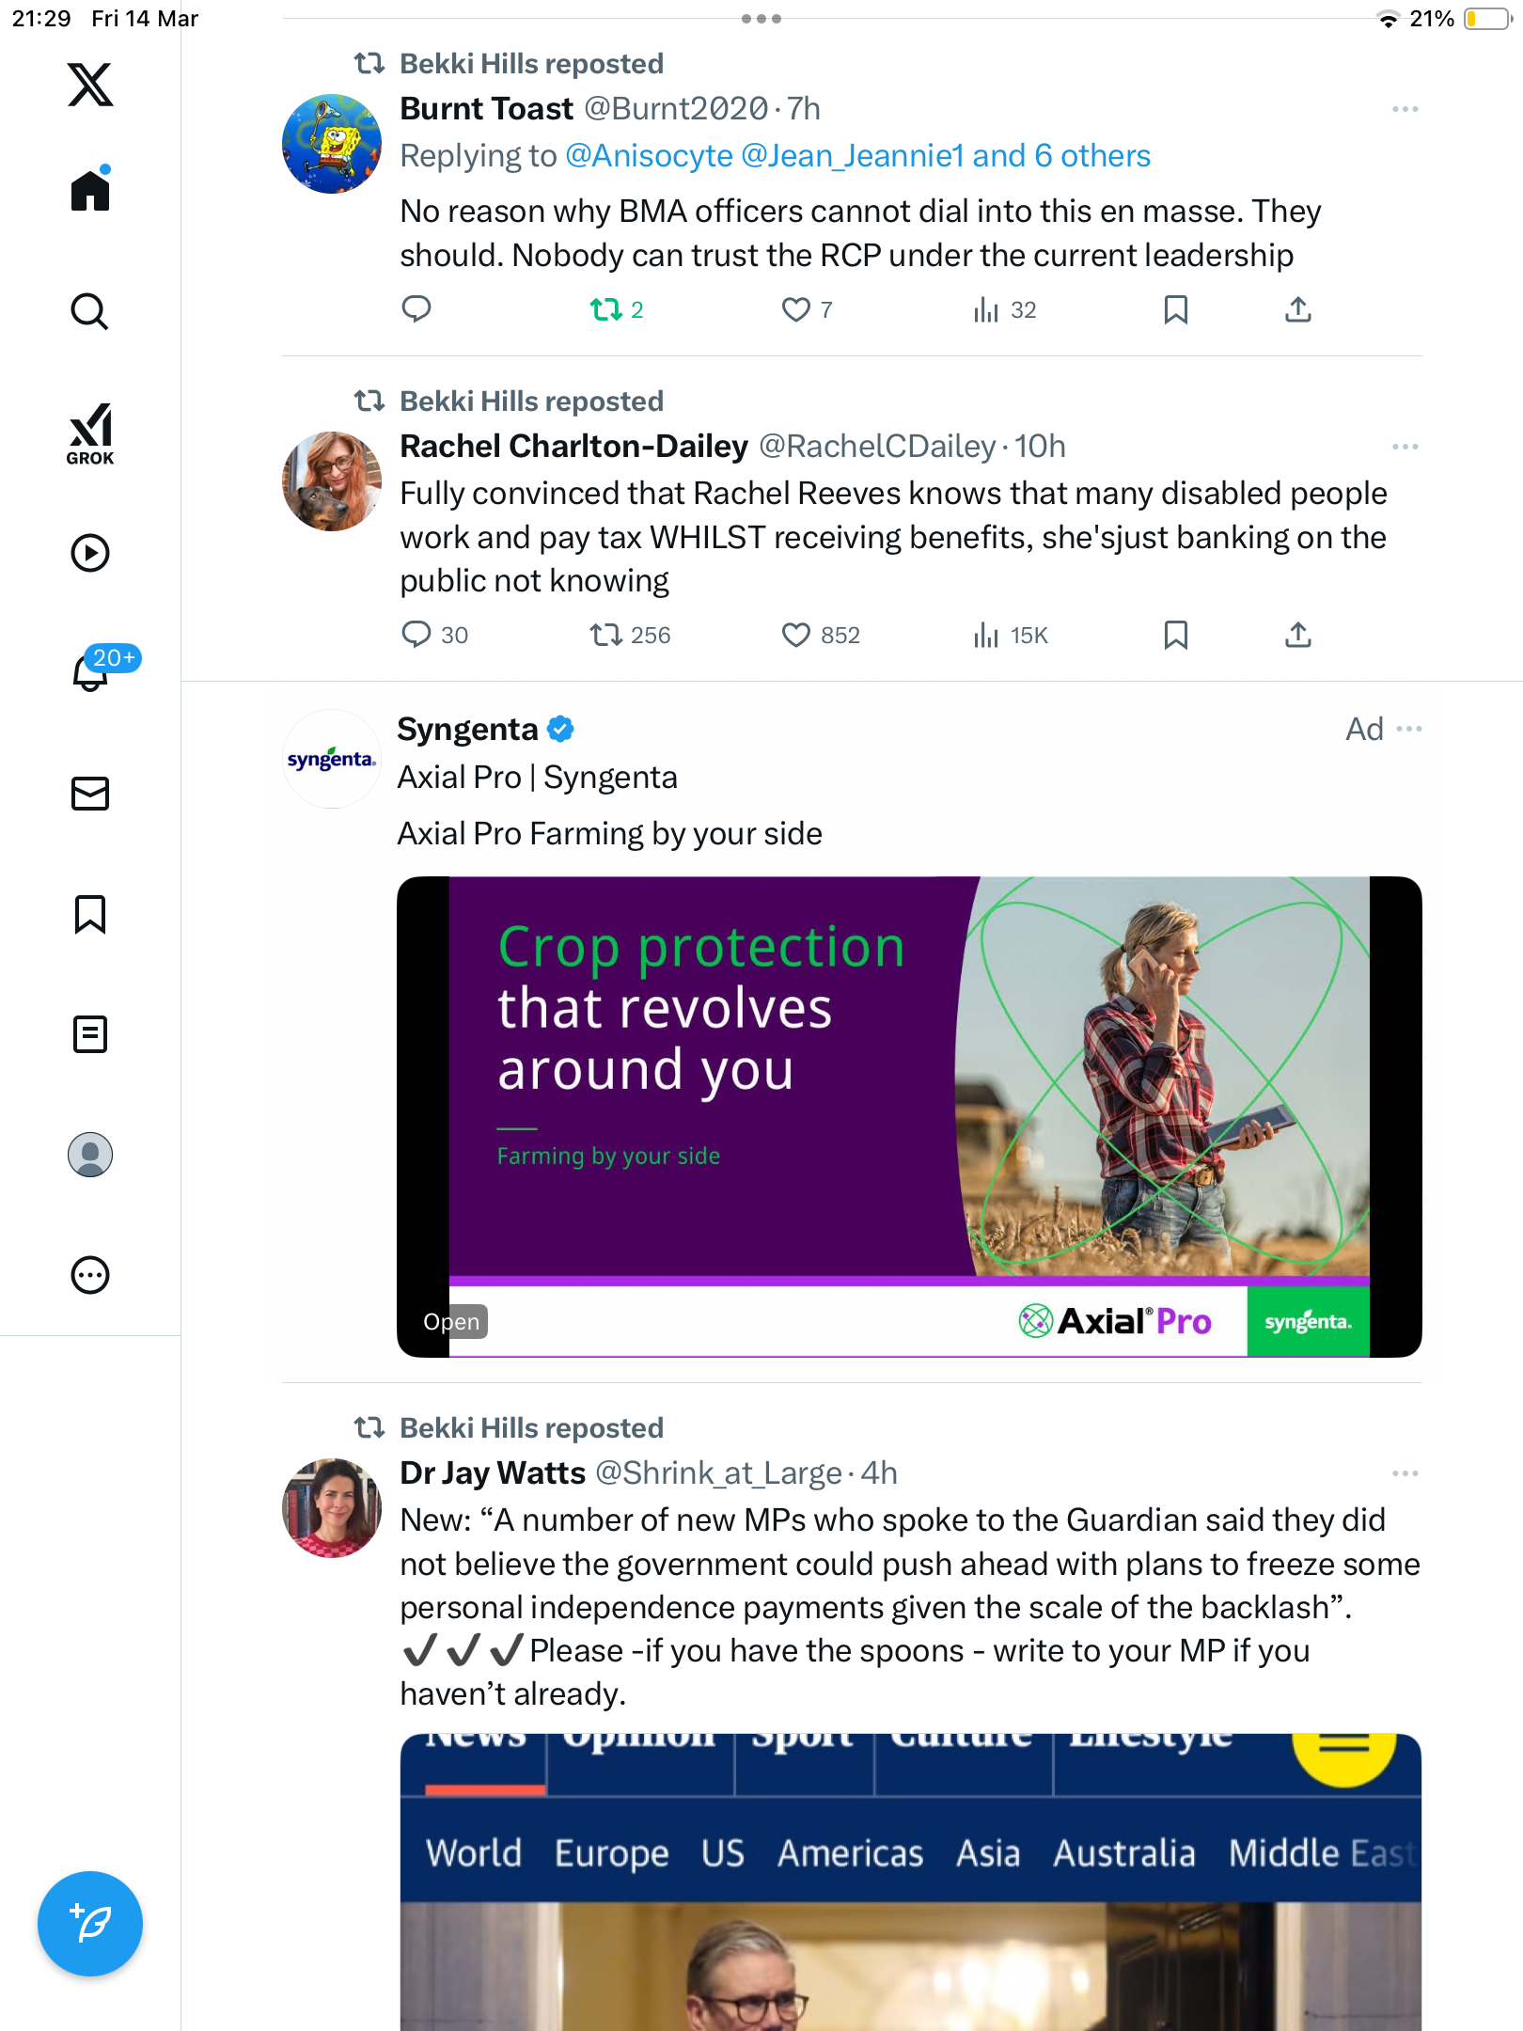
Task: View analytics of Rachel's 15K views
Action: tap(1011, 636)
